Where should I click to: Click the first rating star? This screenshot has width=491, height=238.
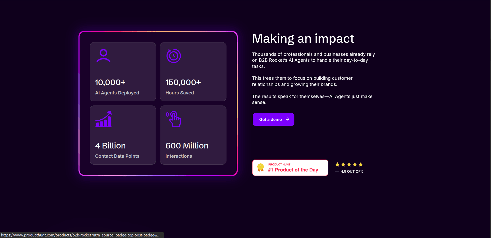pos(337,164)
